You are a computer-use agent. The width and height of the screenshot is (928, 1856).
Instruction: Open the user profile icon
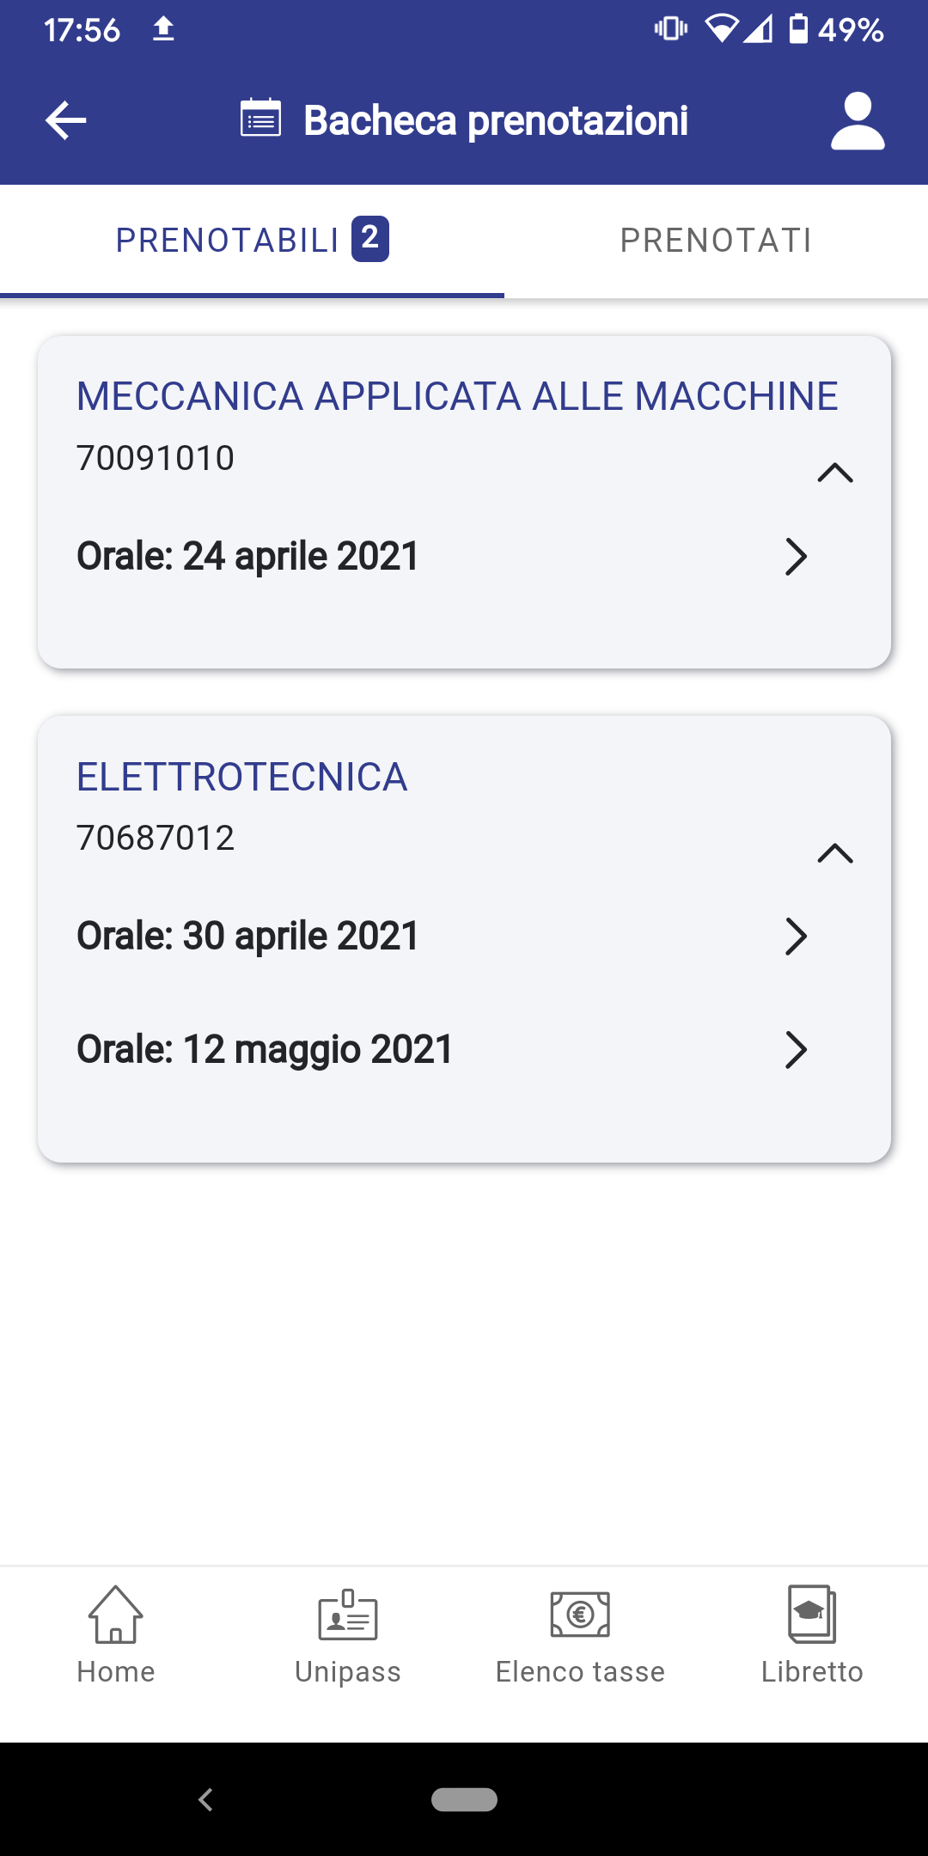(857, 121)
